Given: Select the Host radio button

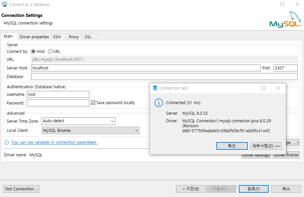Looking at the screenshot, I should (33, 52).
